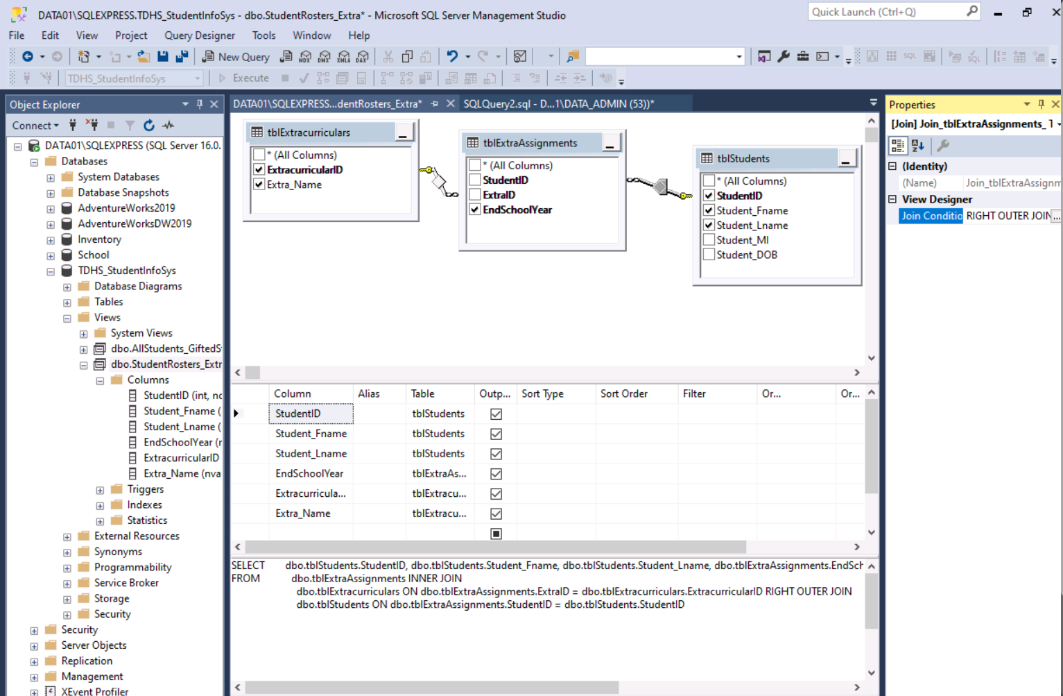
Task: Click the Filter column header in grid
Action: pos(717,393)
